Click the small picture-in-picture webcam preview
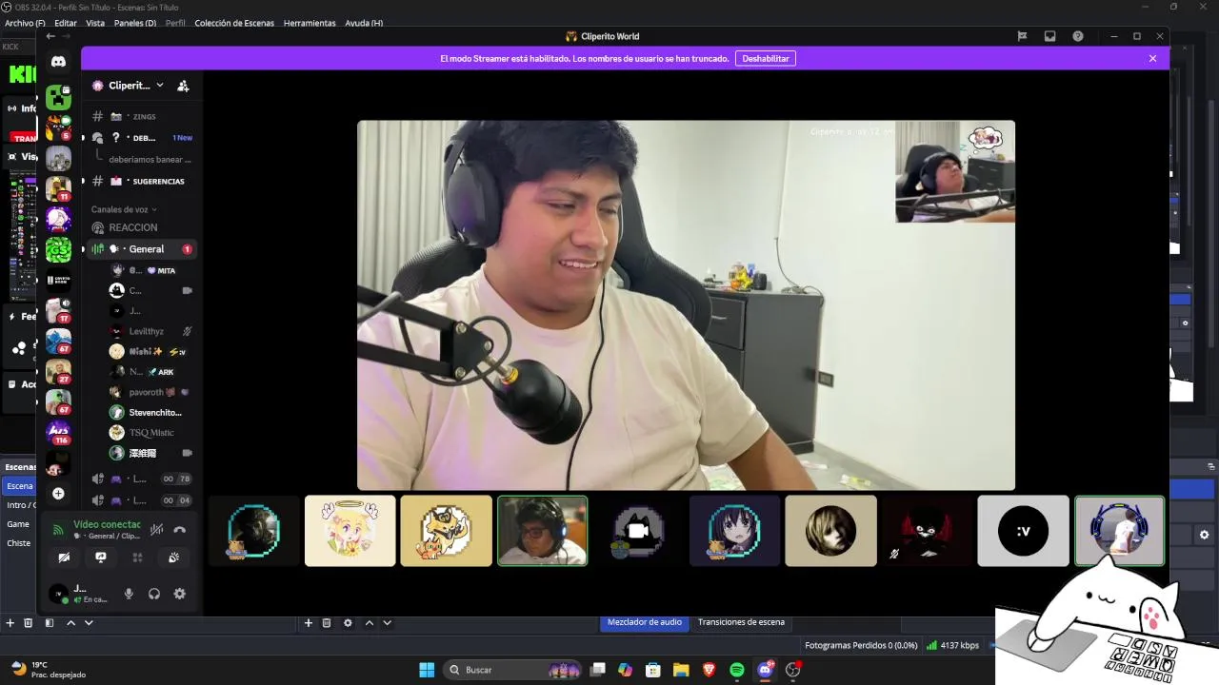 pyautogui.click(x=955, y=171)
